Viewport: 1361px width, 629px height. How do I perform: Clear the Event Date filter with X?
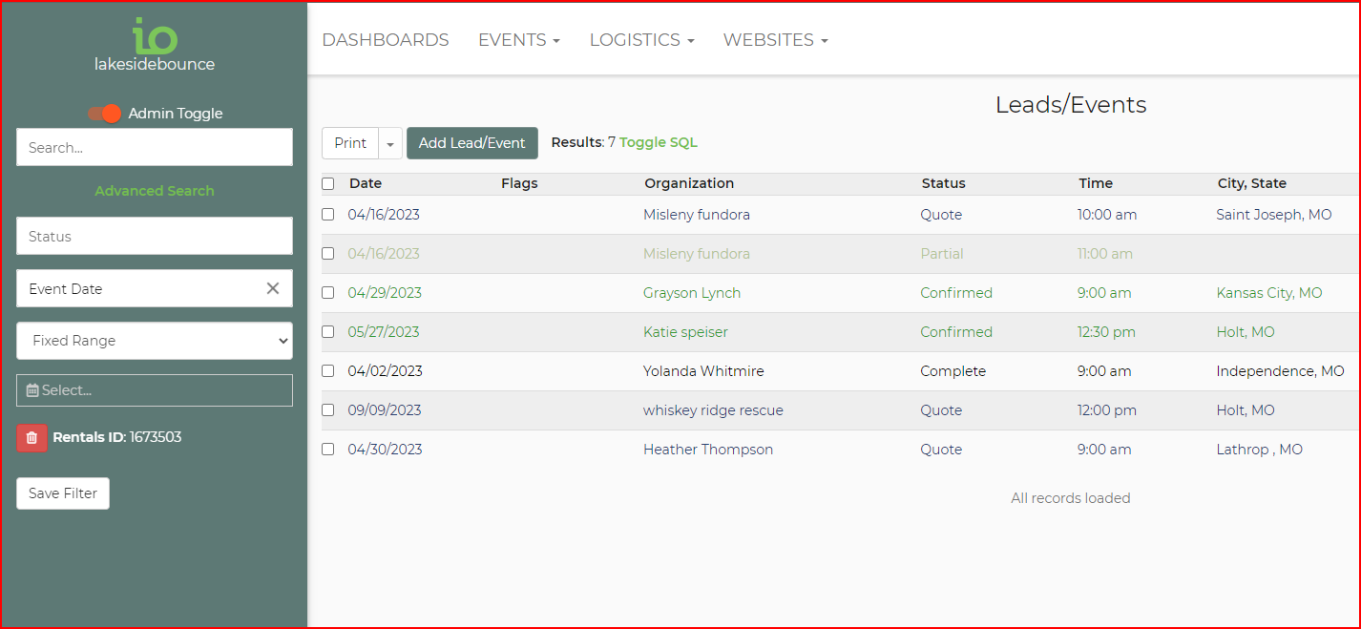click(x=273, y=288)
